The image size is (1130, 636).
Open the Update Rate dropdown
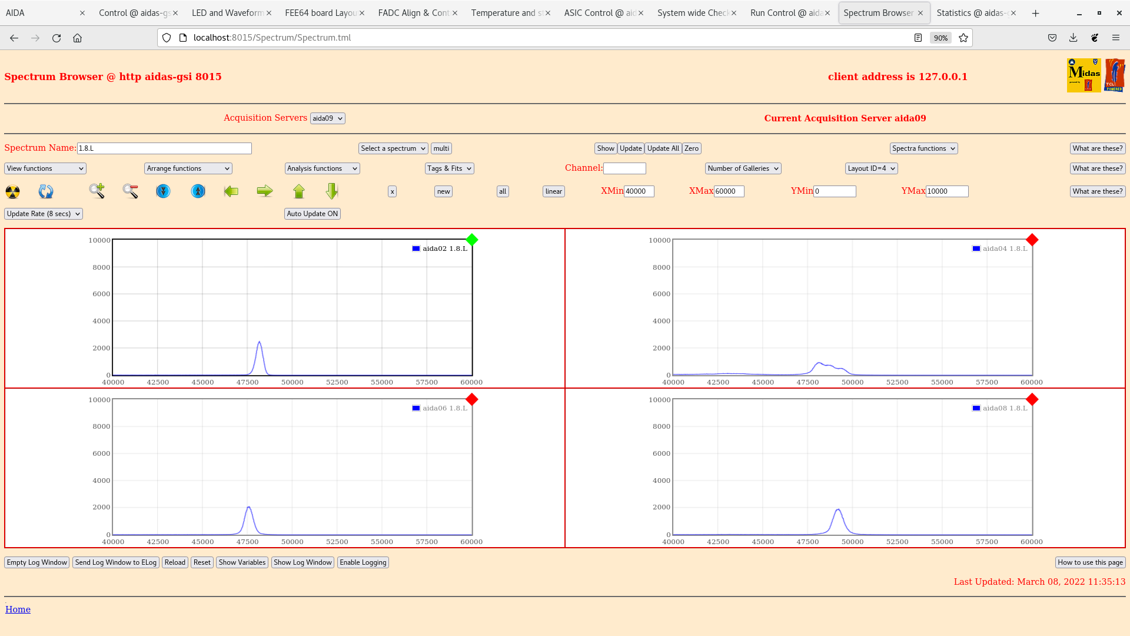(x=44, y=214)
